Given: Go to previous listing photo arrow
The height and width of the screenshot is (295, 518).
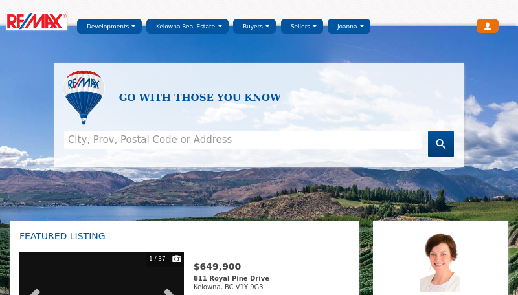Looking at the screenshot, I should point(35,292).
